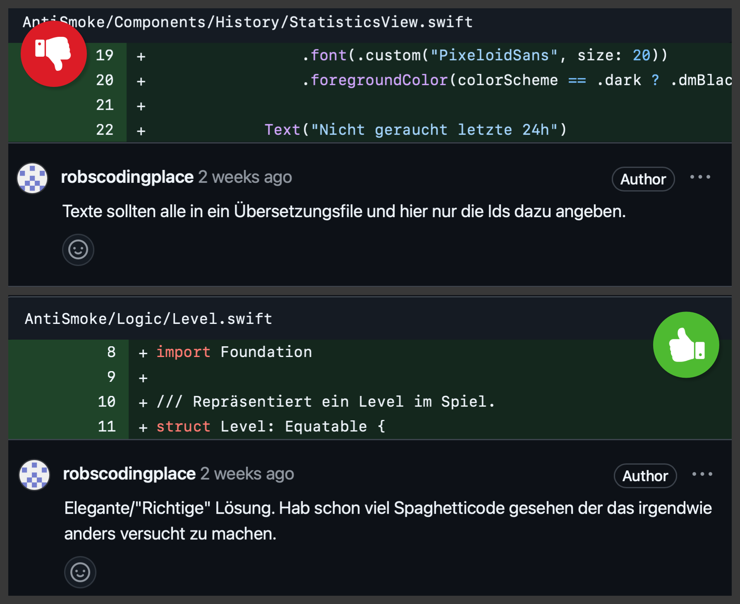This screenshot has width=740, height=604.
Task: Click the green thumbs-up icon
Action: [686, 345]
